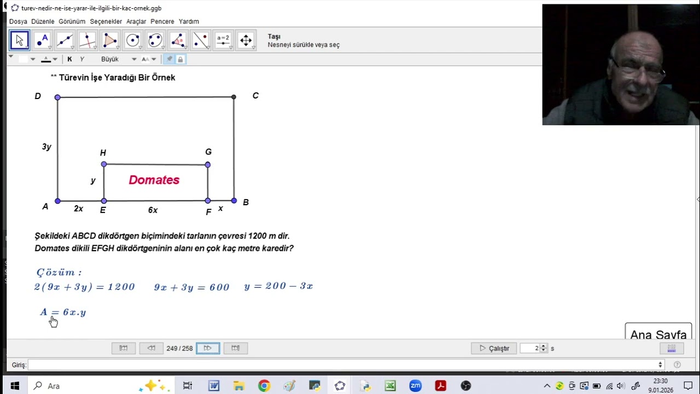
Task: Toggle bold text style K
Action: point(69,59)
